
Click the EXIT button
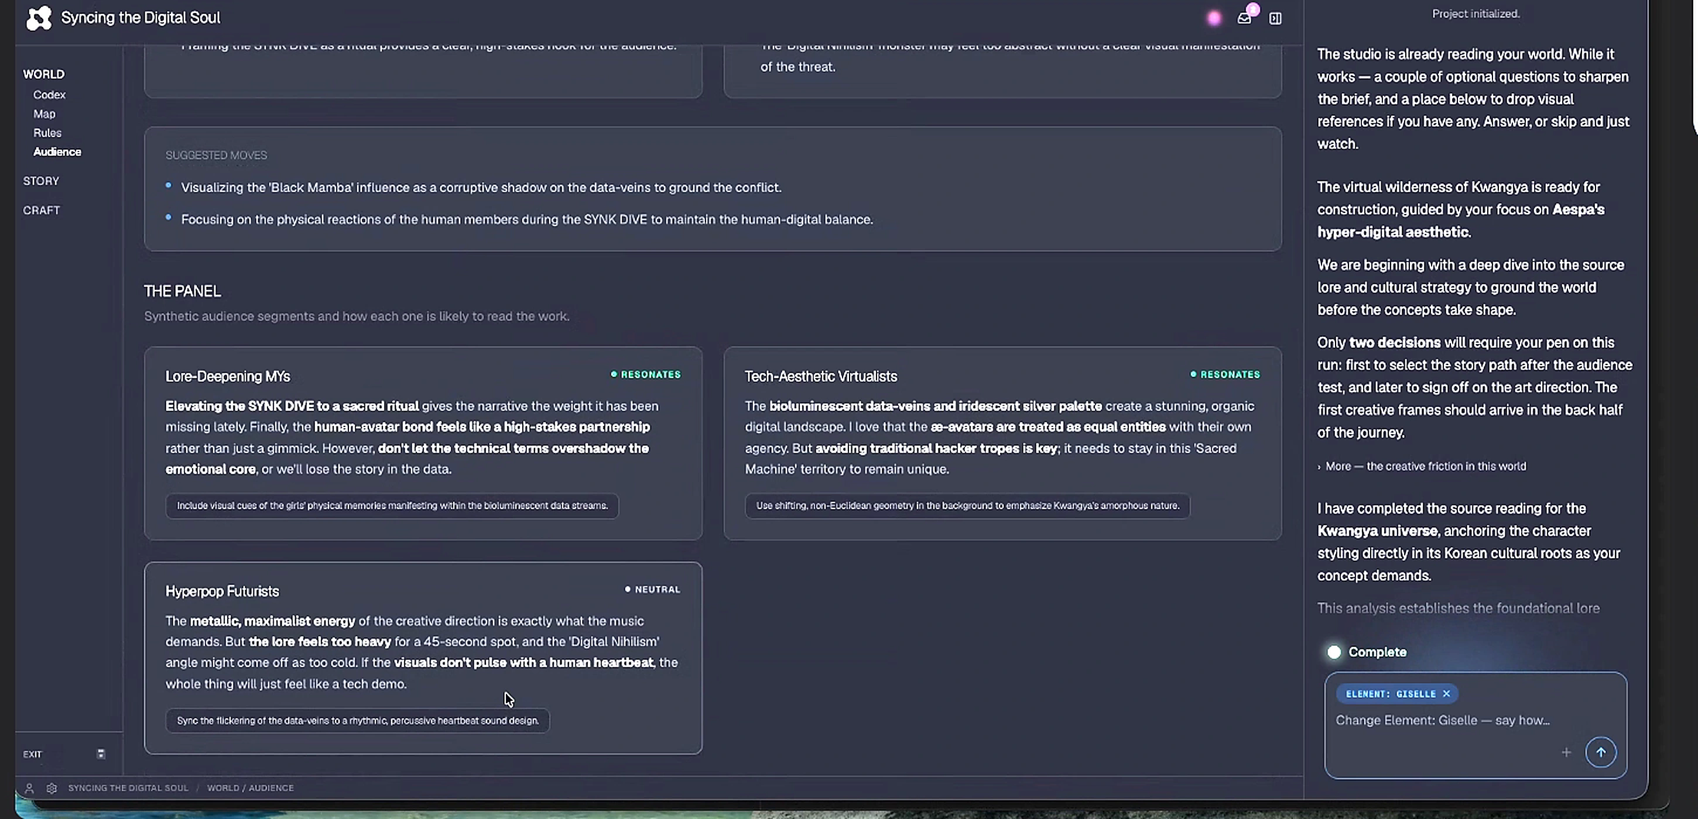[x=32, y=755]
